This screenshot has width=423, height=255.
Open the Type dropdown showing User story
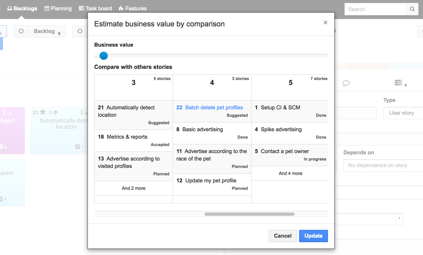pyautogui.click(x=403, y=113)
